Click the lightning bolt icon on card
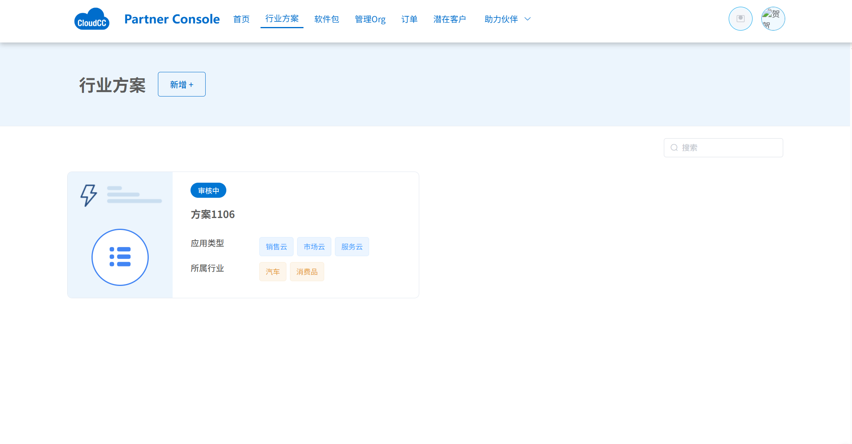 coord(88,195)
